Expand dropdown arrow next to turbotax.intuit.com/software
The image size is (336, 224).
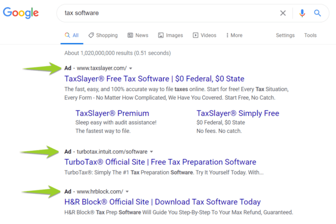[151, 152]
